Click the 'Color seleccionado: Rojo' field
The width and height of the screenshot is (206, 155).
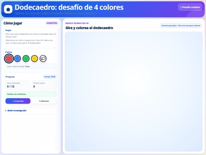[31, 67]
